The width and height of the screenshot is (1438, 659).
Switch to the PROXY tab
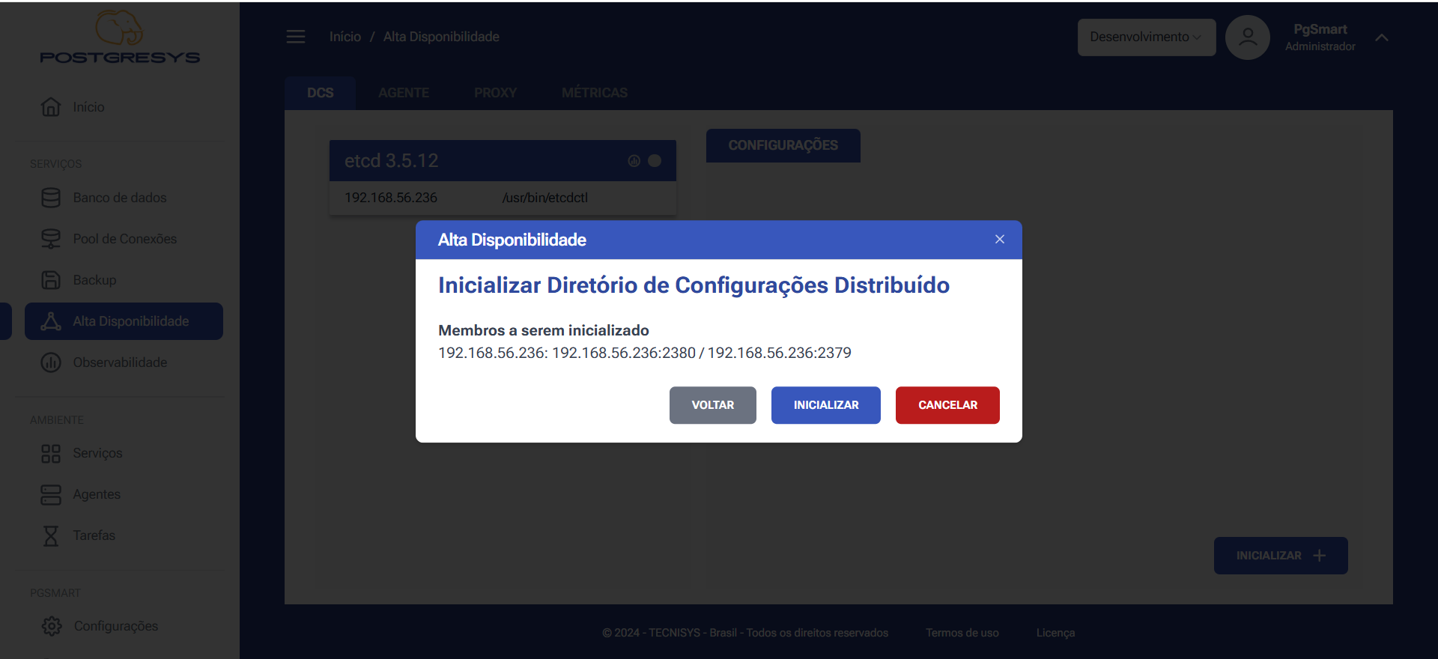(x=495, y=93)
